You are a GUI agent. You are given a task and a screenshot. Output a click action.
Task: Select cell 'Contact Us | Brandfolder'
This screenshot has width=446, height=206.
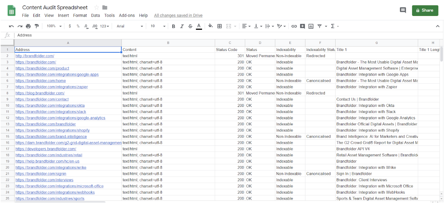(377, 99)
